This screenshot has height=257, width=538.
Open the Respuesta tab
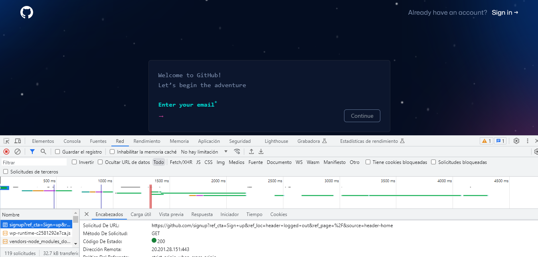click(x=202, y=214)
